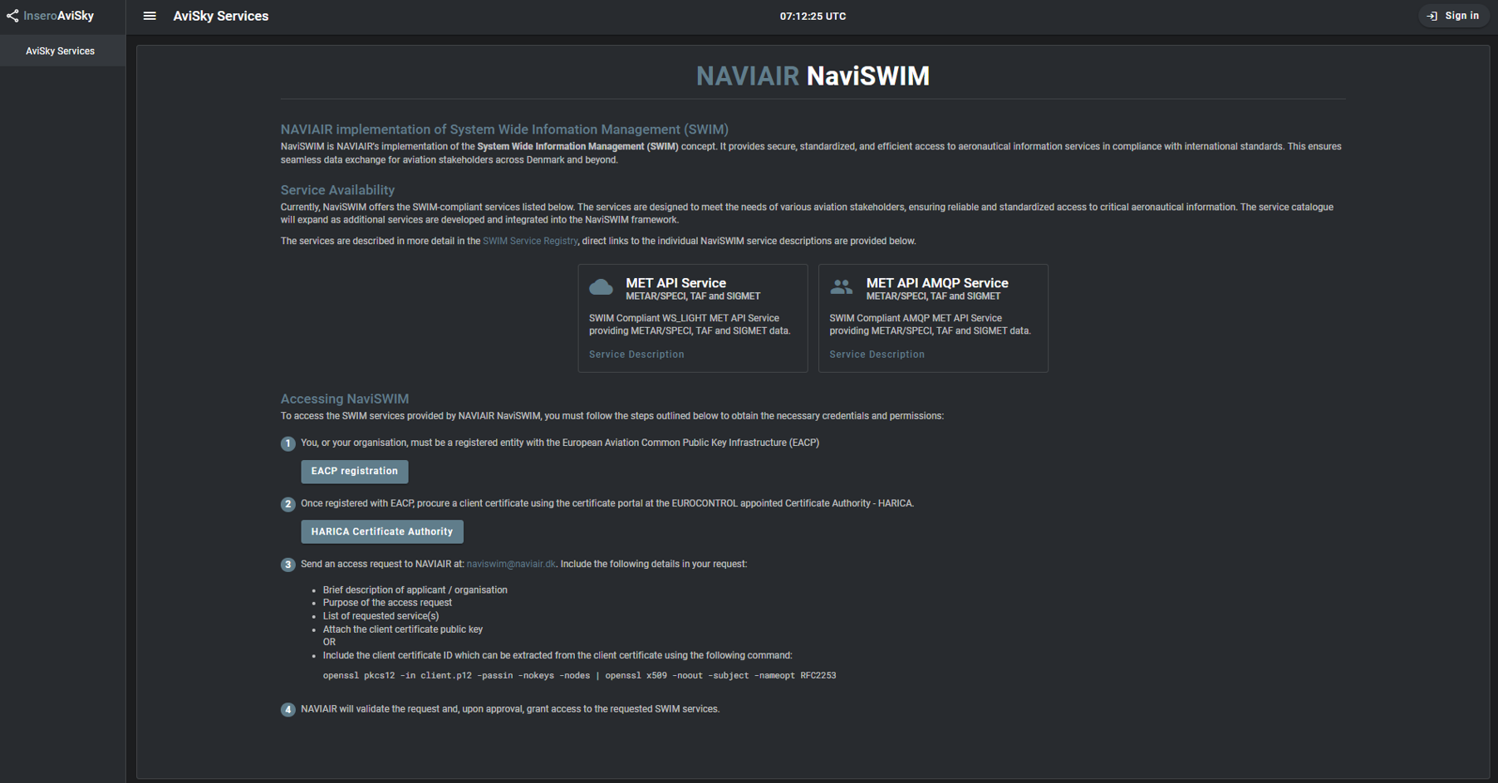This screenshot has width=1498, height=783.
Task: Follow the SWIM Service Registry link
Action: (x=529, y=242)
